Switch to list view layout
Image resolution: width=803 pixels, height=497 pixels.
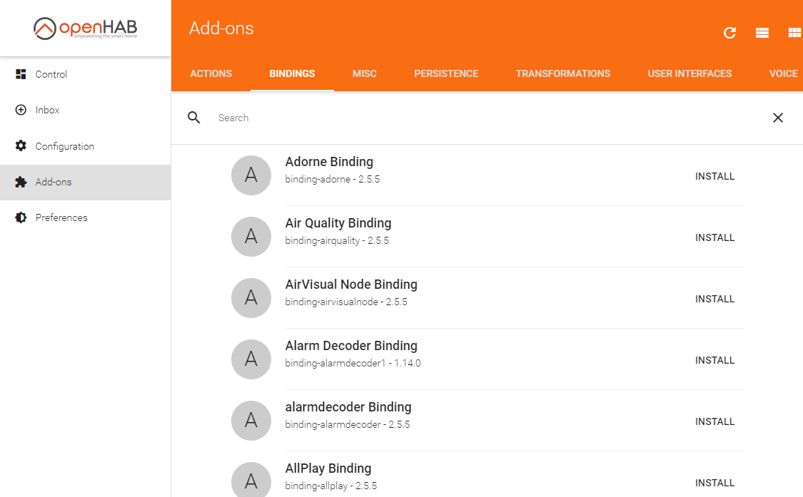point(762,33)
